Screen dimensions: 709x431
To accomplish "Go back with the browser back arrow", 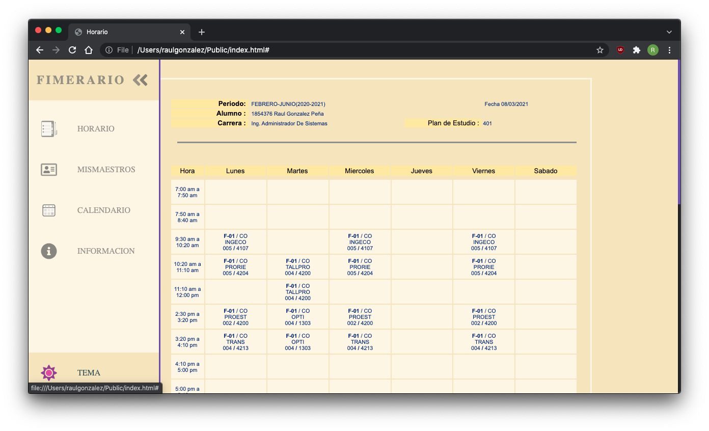I will [x=40, y=50].
